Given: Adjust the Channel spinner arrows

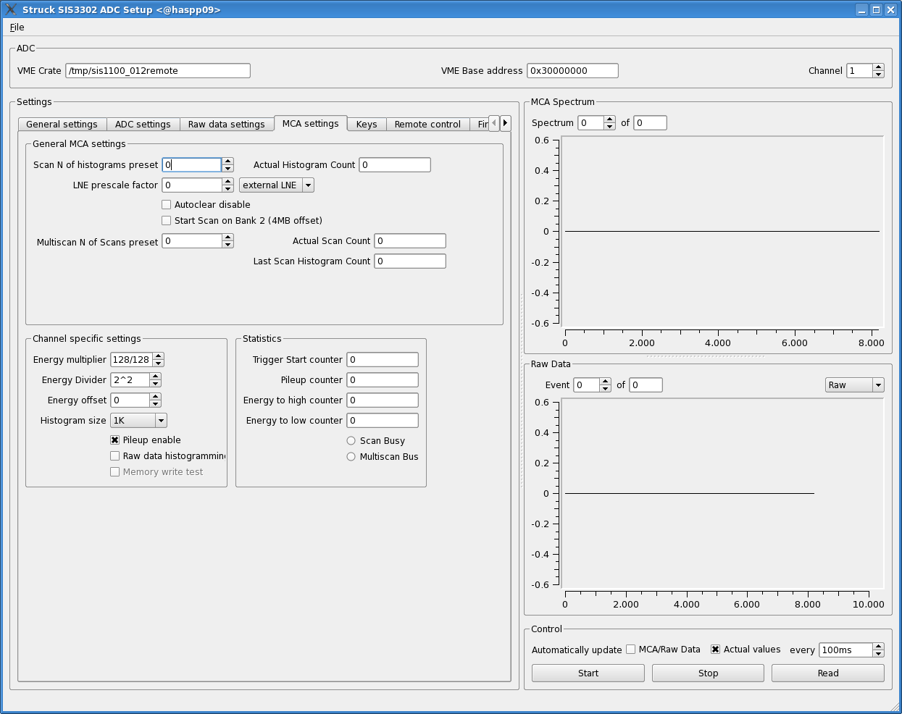Looking at the screenshot, I should point(879,71).
